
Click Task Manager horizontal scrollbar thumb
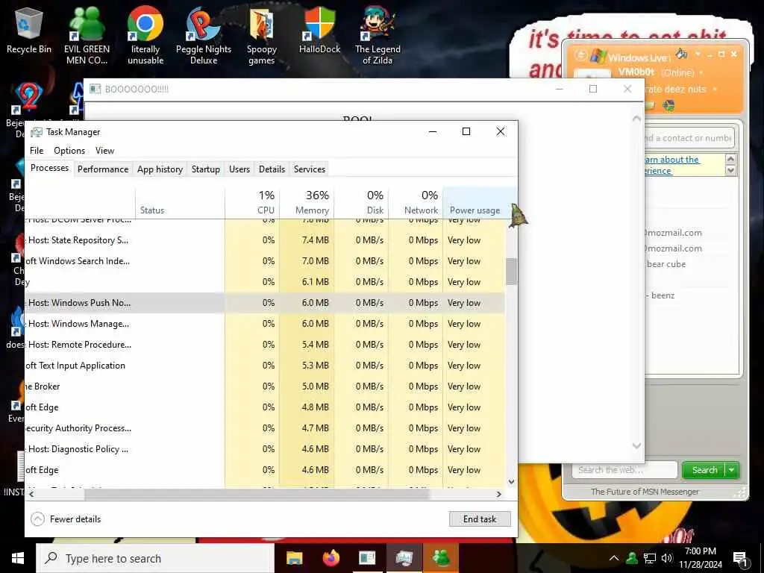coord(257,494)
